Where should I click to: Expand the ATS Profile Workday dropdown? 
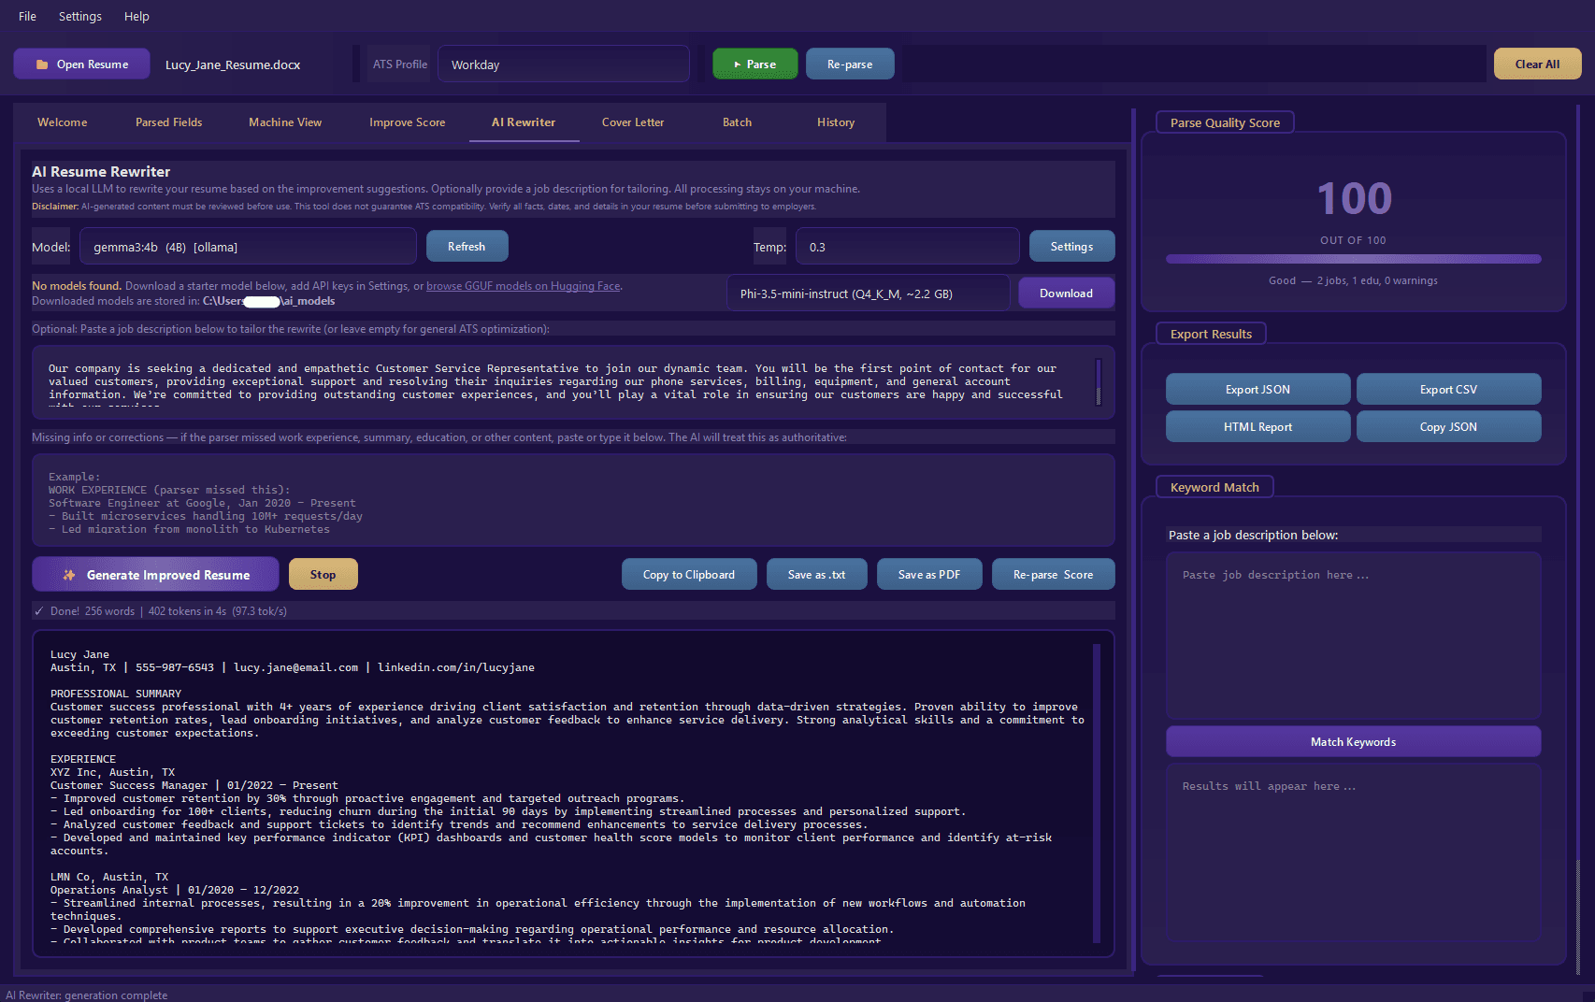pyautogui.click(x=564, y=64)
